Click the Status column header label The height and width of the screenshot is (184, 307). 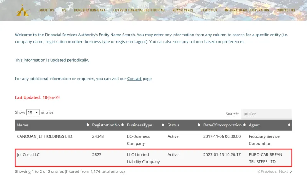click(x=173, y=125)
